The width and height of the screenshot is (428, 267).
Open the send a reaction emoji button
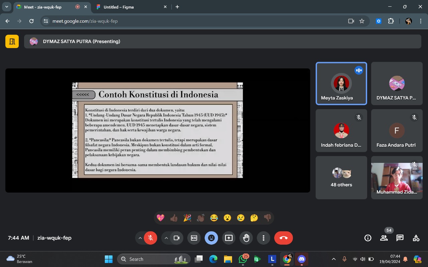tap(211, 238)
